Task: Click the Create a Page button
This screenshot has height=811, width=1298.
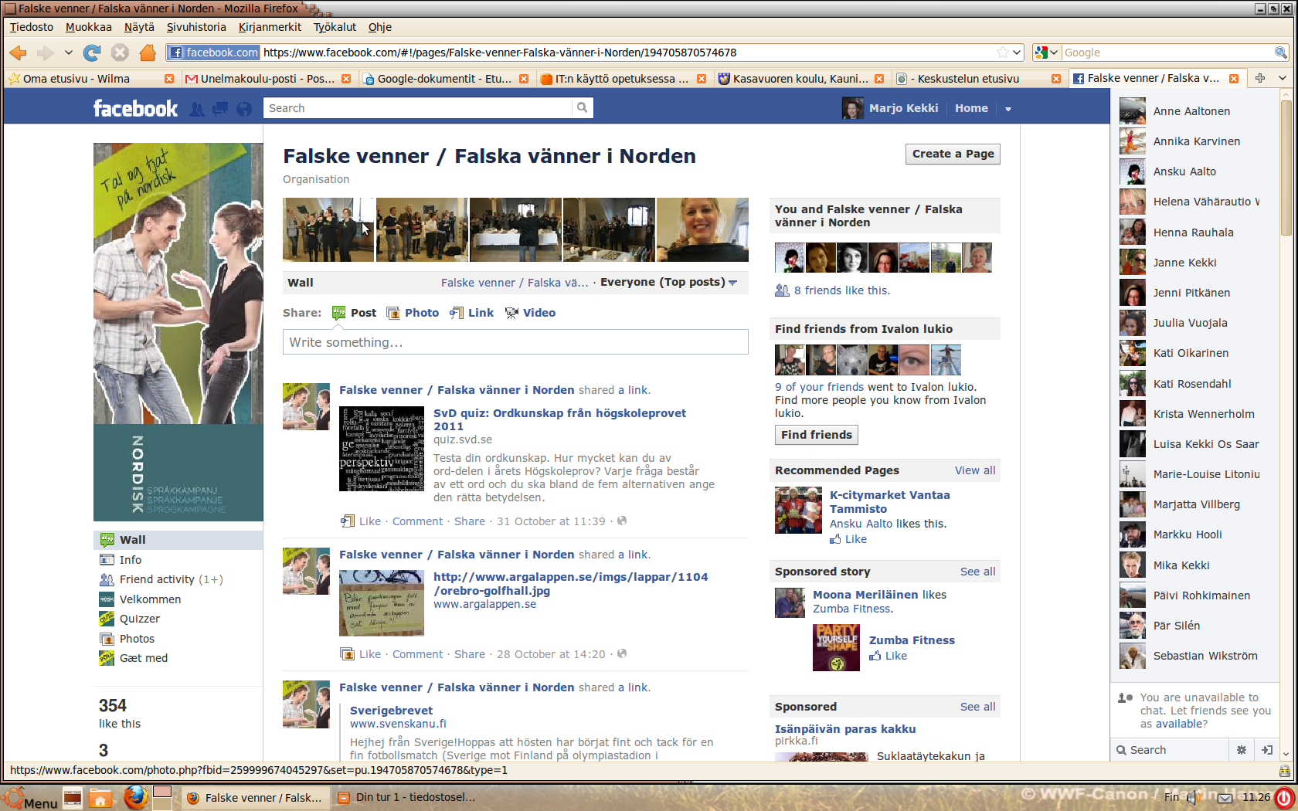Action: click(x=953, y=154)
